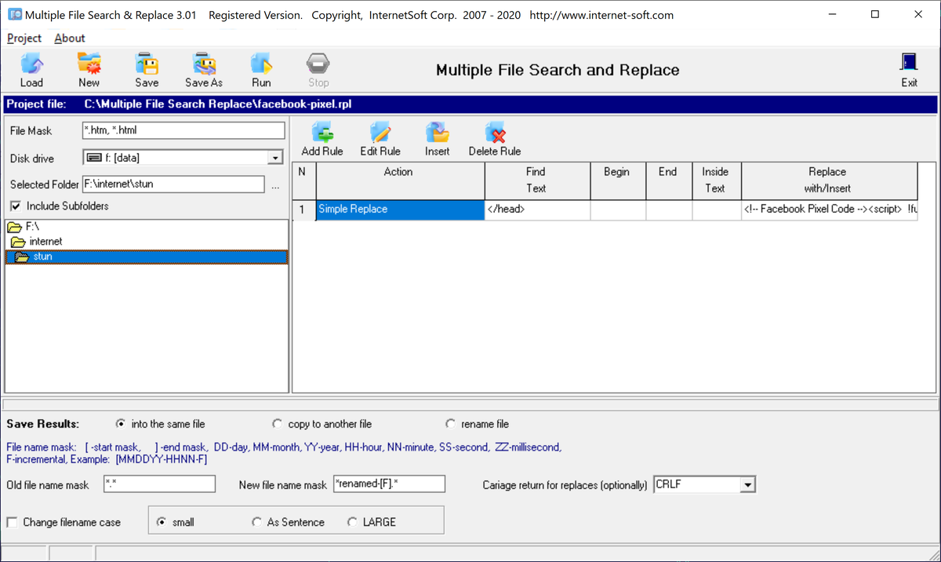
Task: Load an existing project file
Action: tap(31, 69)
